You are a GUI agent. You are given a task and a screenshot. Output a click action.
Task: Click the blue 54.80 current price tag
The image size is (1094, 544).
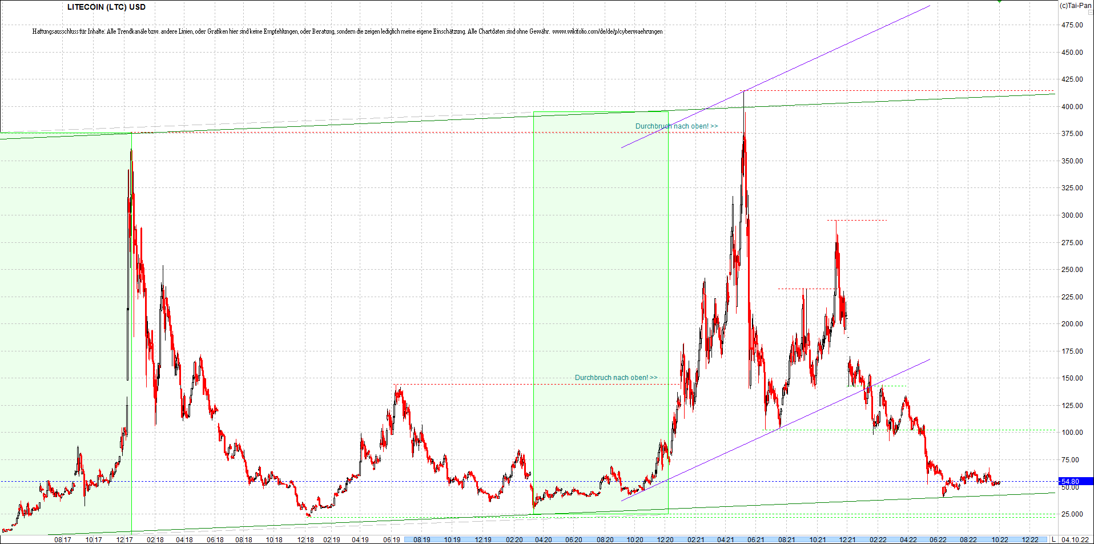pos(1076,482)
